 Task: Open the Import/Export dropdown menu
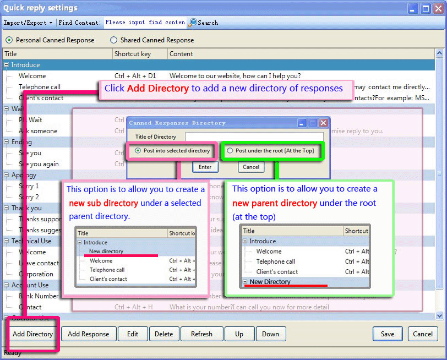coord(28,23)
